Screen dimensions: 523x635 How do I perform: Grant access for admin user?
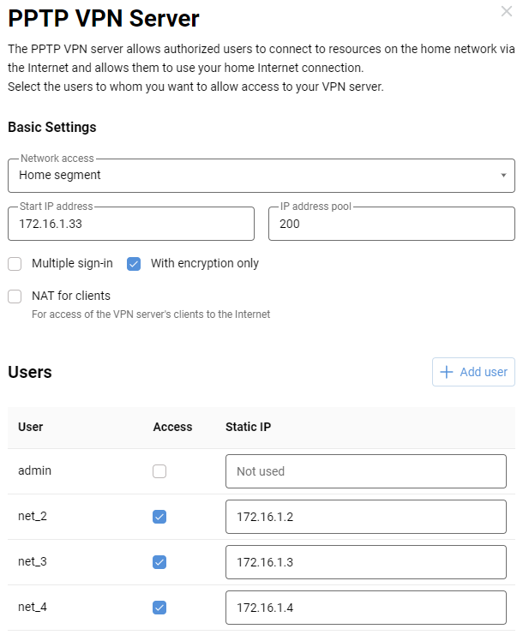point(159,471)
